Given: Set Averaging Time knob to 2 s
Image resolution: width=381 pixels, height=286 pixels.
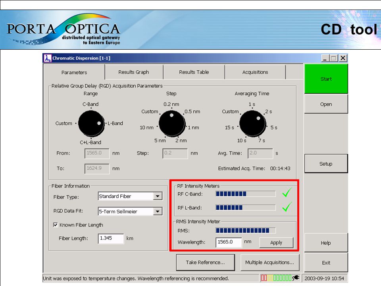Looking at the screenshot, I should [269, 111].
